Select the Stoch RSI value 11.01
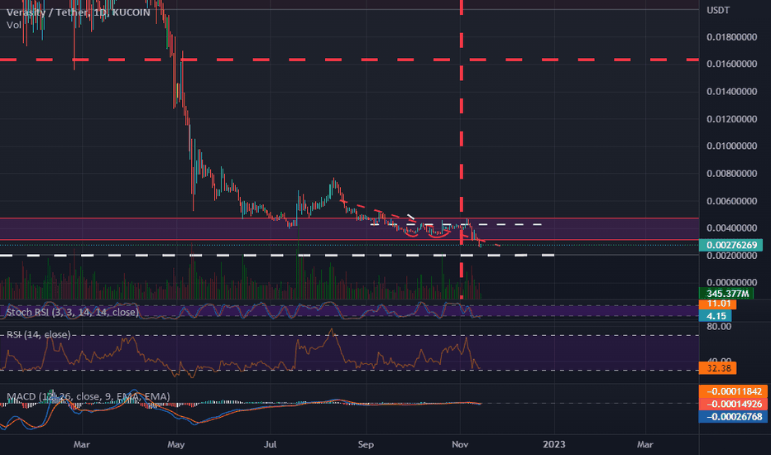This screenshot has width=771, height=455. coord(717,304)
